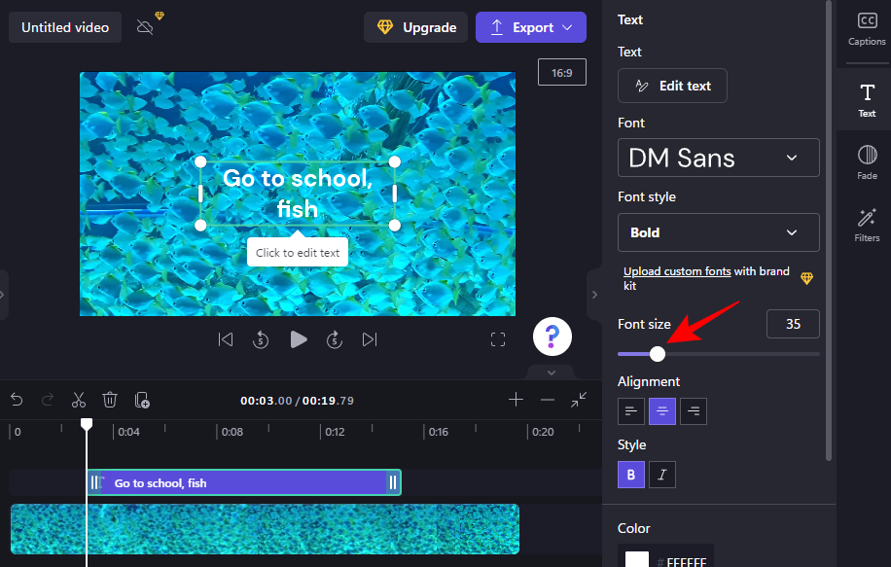Click the Edit text button
891x567 pixels.
coord(672,86)
